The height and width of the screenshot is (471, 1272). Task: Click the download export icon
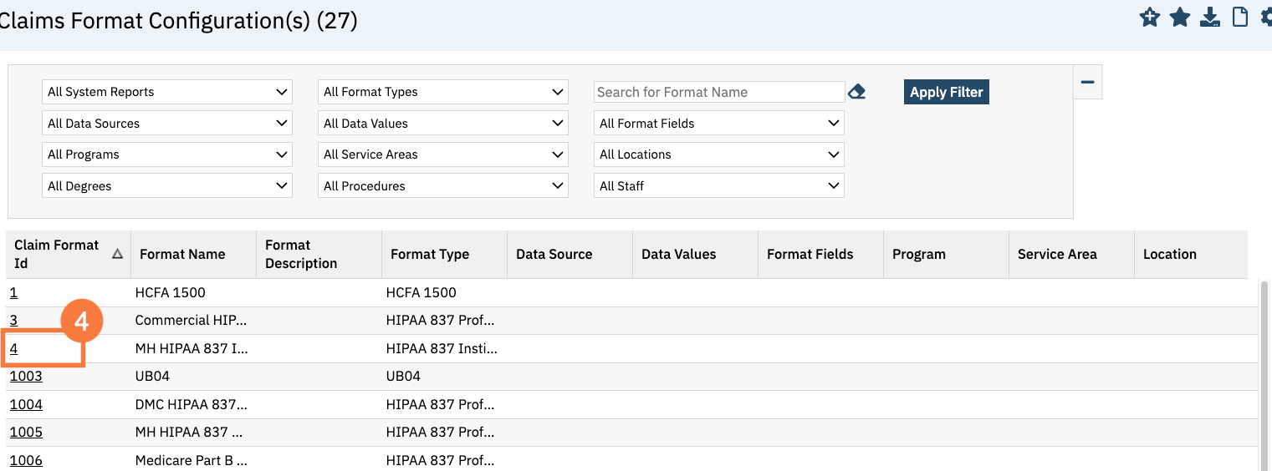pos(1209,17)
